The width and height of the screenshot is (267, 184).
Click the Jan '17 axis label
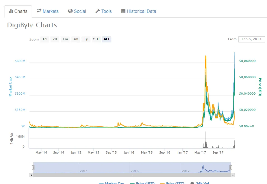(x=182, y=152)
